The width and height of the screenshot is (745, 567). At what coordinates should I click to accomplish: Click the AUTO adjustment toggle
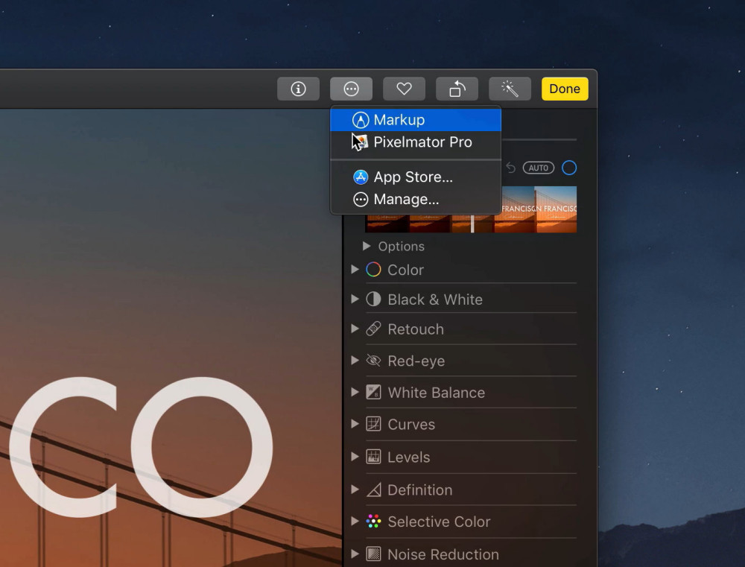pyautogui.click(x=539, y=168)
